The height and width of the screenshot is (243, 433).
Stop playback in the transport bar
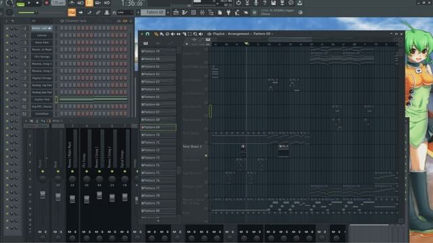38,3
